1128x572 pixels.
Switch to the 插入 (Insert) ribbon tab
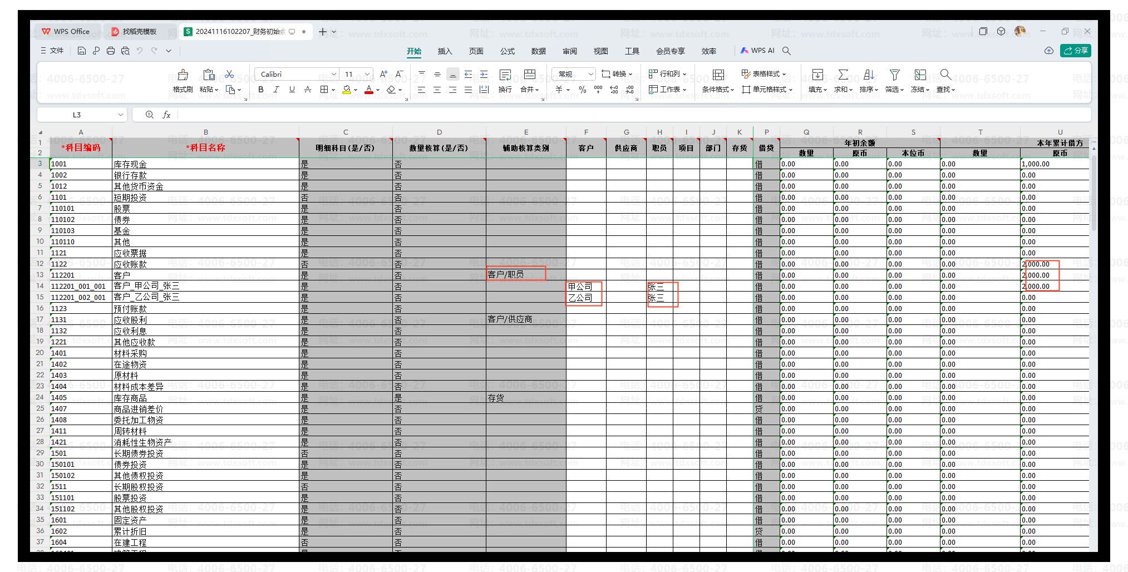(x=445, y=51)
